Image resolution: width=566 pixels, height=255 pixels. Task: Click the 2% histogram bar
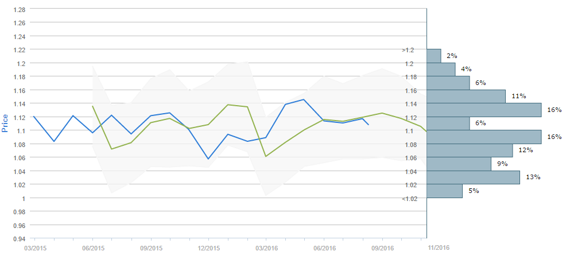tap(434, 56)
